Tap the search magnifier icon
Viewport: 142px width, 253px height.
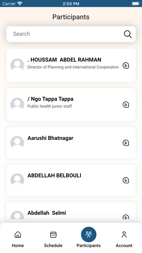click(x=128, y=34)
